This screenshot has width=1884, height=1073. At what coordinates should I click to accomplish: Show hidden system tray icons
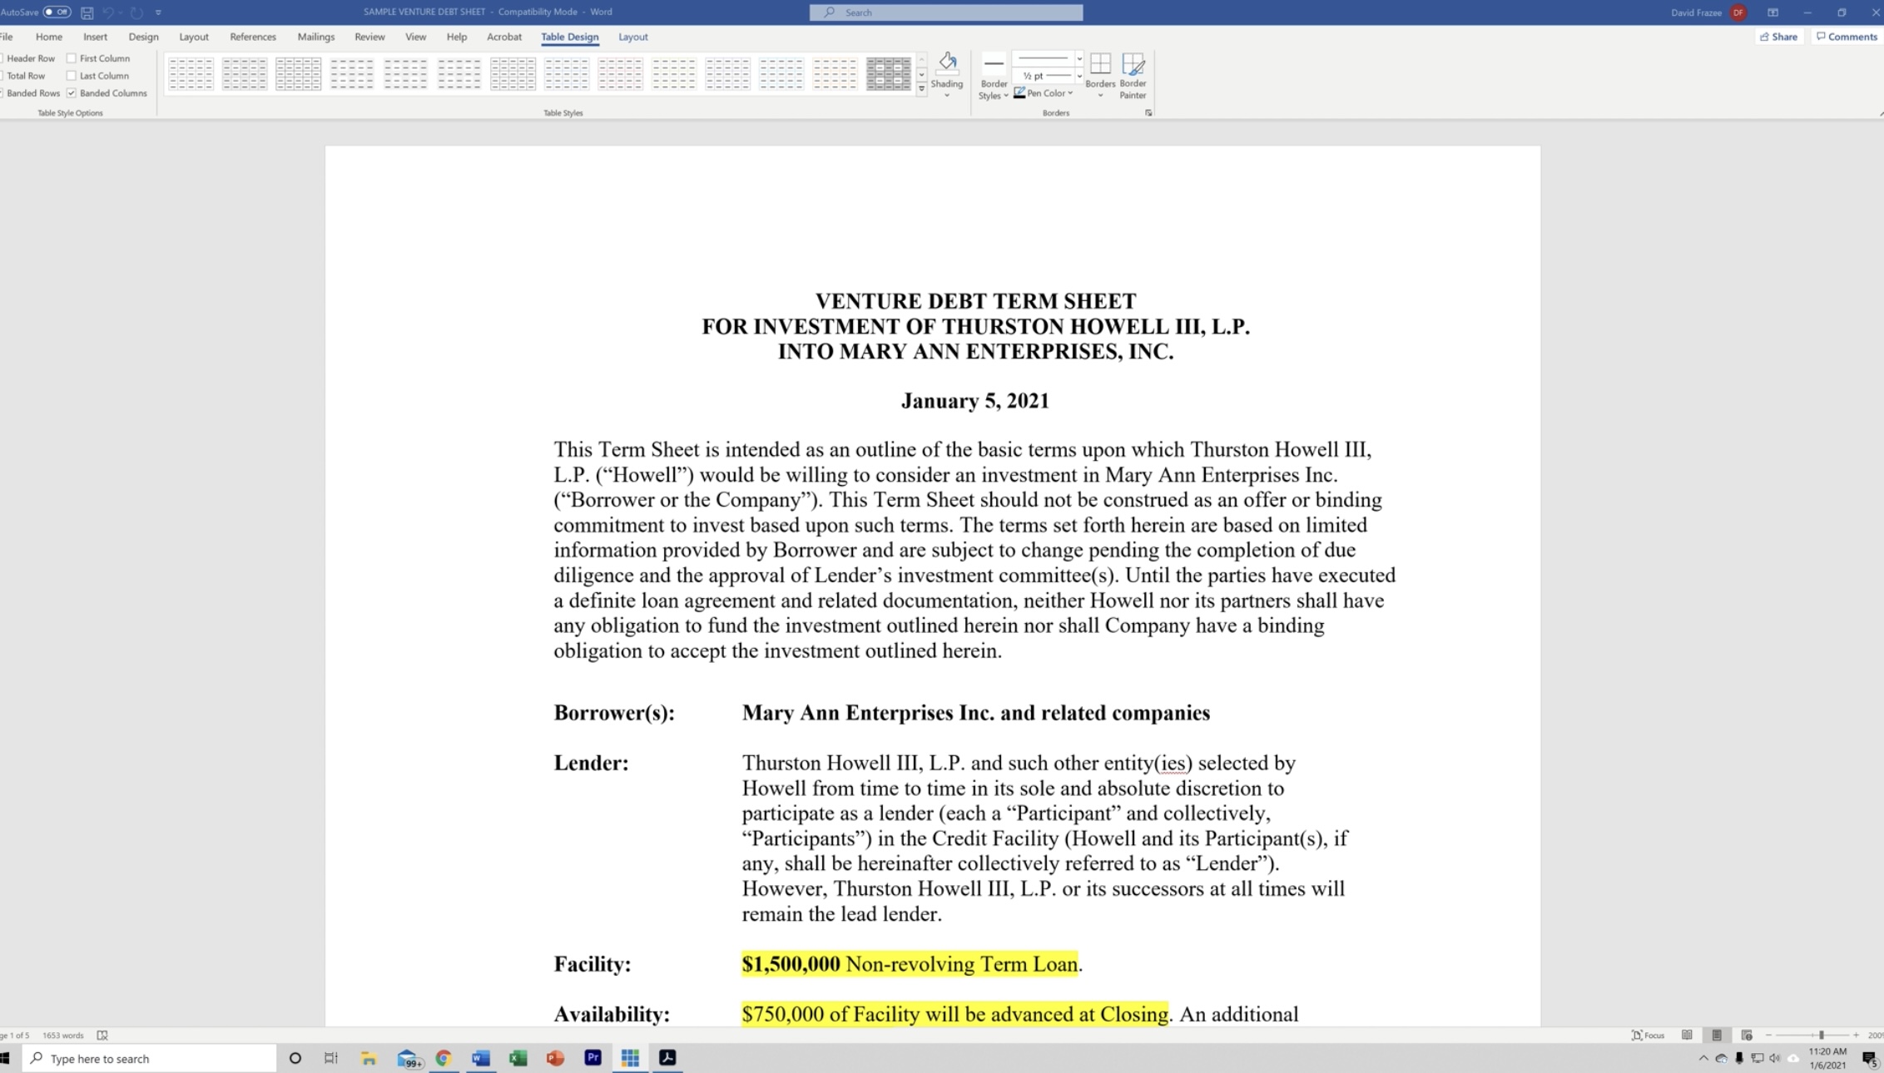(1703, 1058)
